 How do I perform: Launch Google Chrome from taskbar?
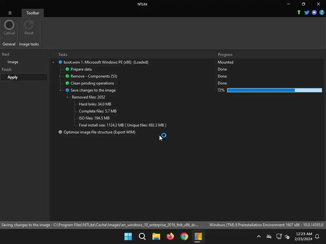184,236
